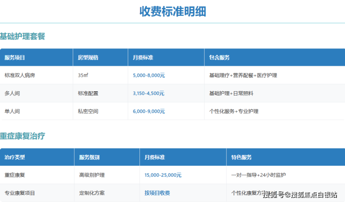Click the 房型规格 column header
This screenshot has height=202, width=345.
point(88,58)
